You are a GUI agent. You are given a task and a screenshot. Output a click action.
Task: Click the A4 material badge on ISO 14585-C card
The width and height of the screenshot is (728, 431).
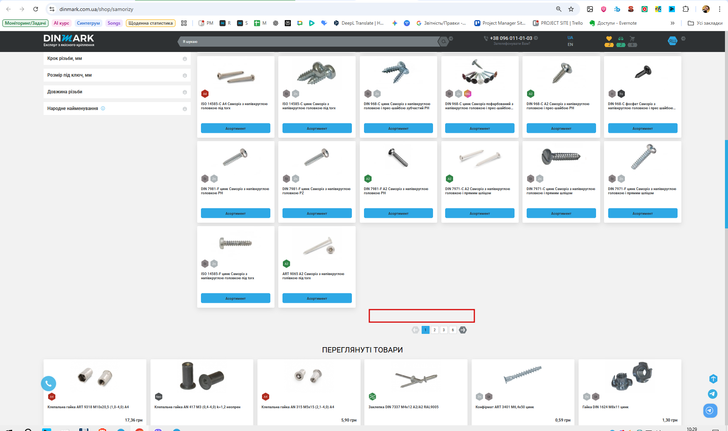click(205, 94)
